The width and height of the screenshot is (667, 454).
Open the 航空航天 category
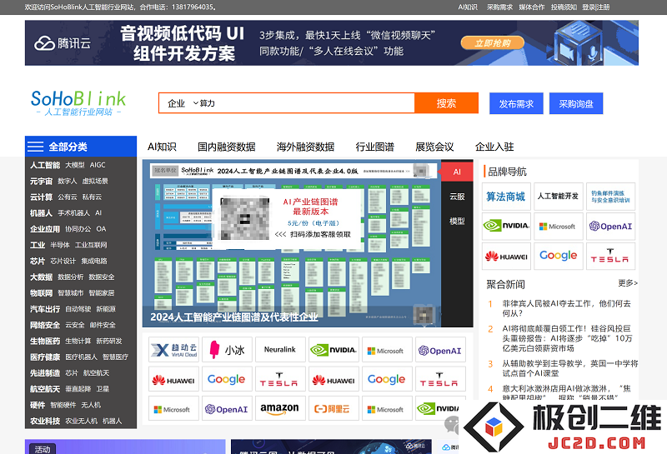click(x=45, y=389)
